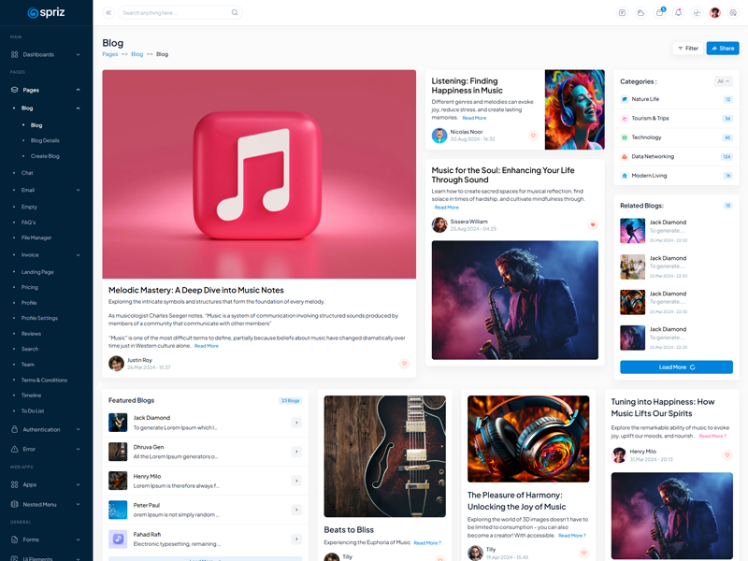Toggle heart on Music for the Soul post
This screenshot has height=561, width=748.
[x=593, y=225]
